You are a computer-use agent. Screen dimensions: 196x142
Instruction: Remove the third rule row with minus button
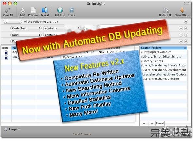click(x=181, y=41)
